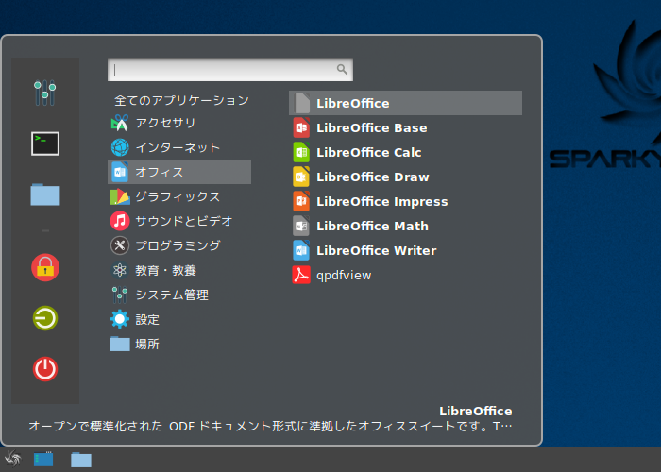Launch qpdfview application
This screenshot has width=661, height=472.
coord(405,275)
